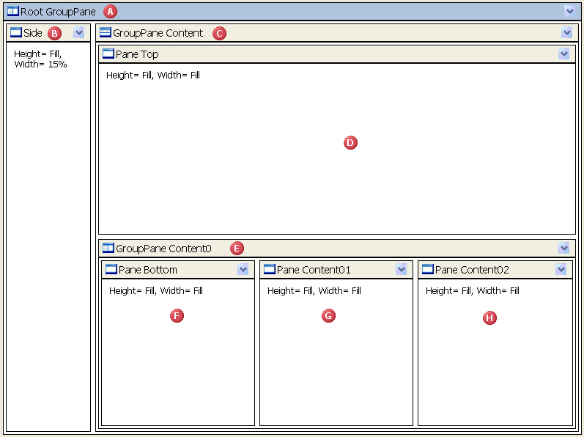584x437 pixels.
Task: Click the Root GroupPane window icon
Action: point(13,12)
